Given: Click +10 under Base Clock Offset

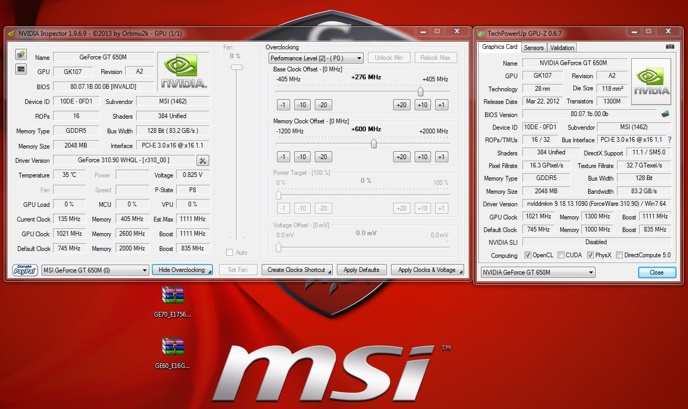Looking at the screenshot, I should tap(423, 105).
